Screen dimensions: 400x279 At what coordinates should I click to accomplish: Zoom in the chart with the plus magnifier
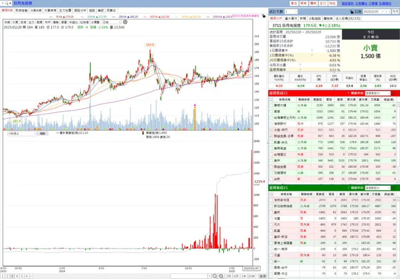coord(221,276)
